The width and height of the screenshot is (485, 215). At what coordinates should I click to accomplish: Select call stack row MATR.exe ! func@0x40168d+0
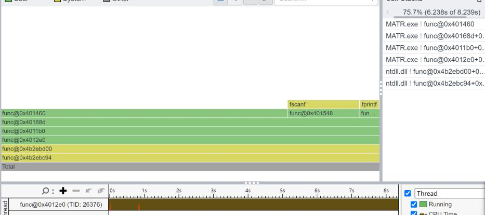click(x=434, y=36)
